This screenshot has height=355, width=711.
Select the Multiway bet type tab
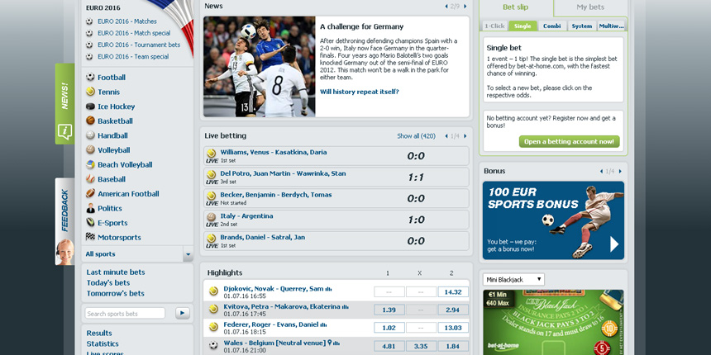[x=611, y=26]
